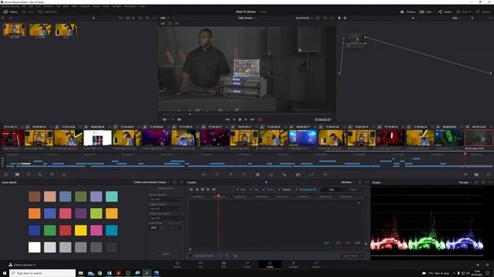Toggle Nodes panel button
The height and width of the screenshot is (277, 494).
coord(445,12)
